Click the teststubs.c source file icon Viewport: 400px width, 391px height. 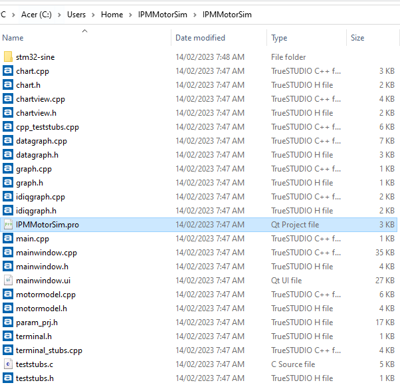click(x=8, y=364)
